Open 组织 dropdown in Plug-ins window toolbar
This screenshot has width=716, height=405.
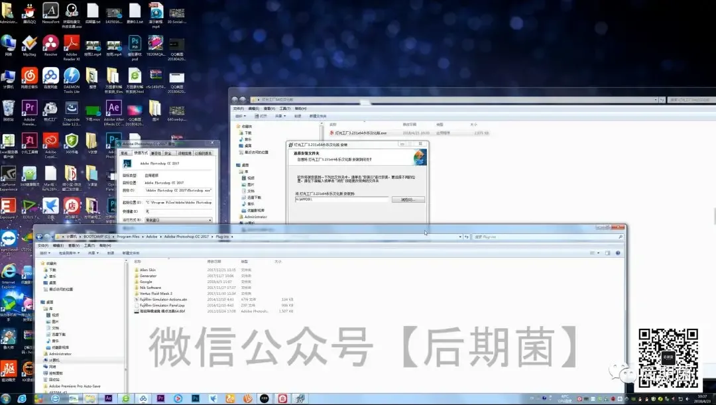pos(44,253)
